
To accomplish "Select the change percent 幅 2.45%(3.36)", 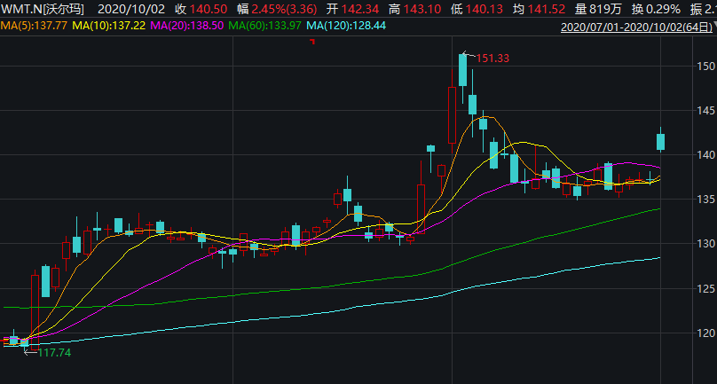I will [271, 8].
